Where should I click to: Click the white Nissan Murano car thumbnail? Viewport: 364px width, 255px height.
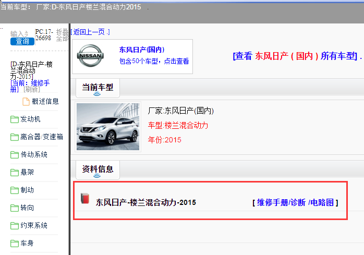(108, 127)
